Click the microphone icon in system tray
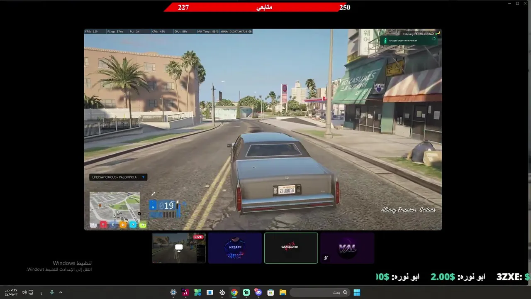 click(x=52, y=292)
